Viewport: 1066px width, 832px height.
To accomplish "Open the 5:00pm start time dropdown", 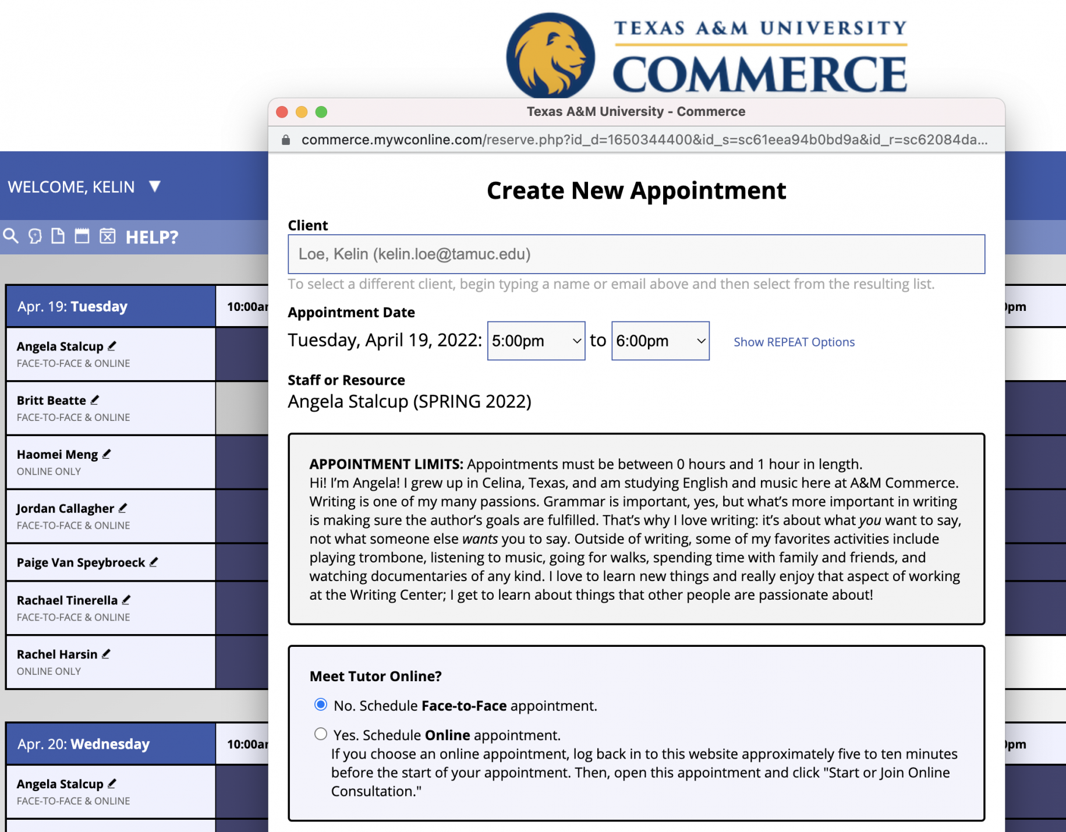I will [536, 341].
